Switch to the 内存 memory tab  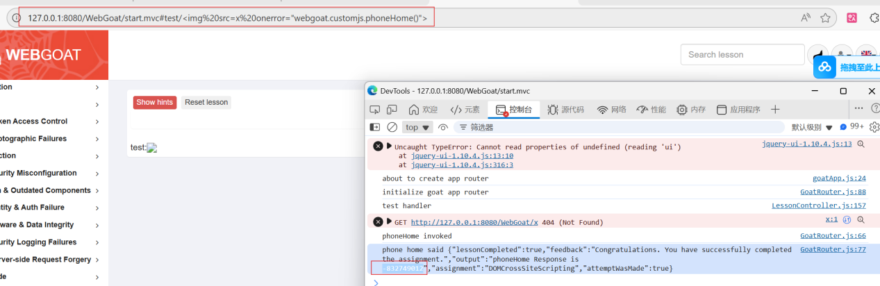tap(691, 110)
